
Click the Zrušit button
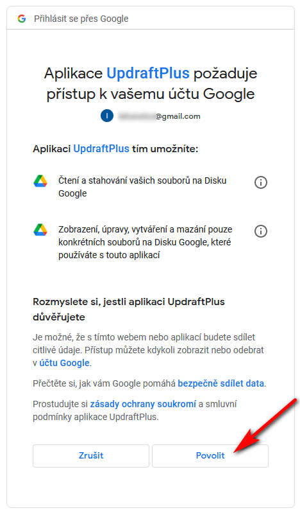tap(91, 456)
